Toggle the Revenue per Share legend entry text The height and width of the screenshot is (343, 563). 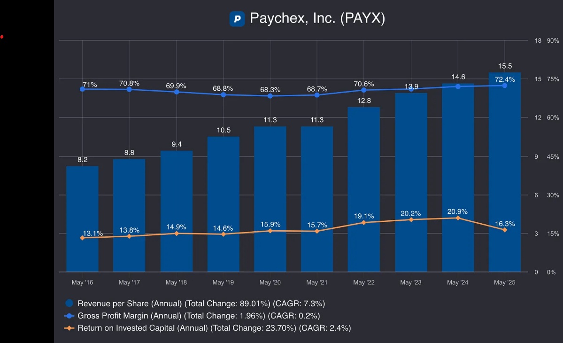(201, 304)
